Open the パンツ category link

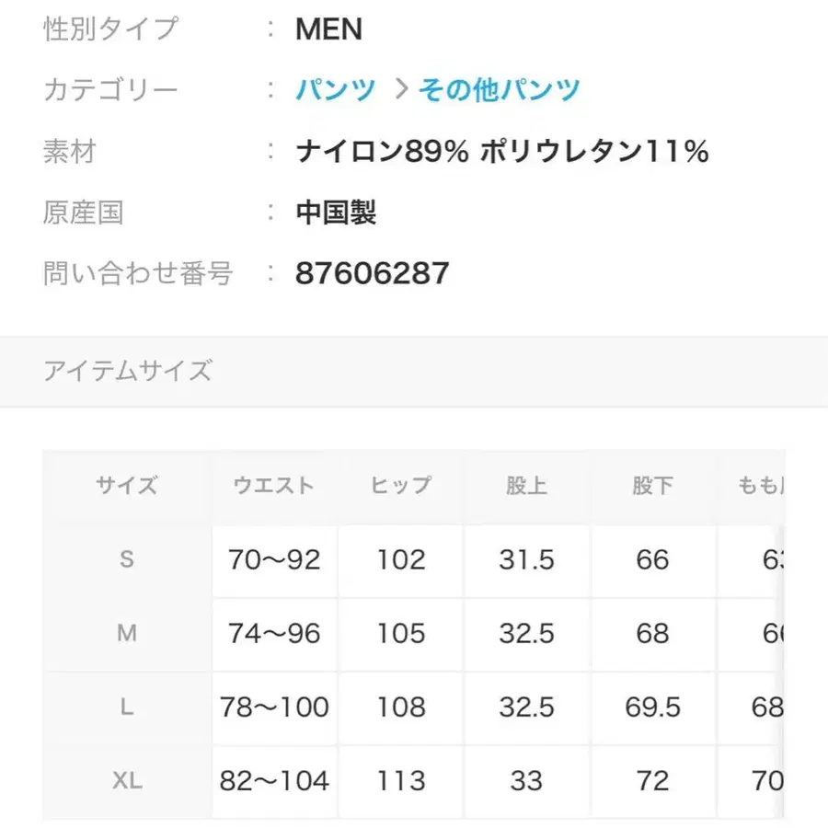pos(335,88)
